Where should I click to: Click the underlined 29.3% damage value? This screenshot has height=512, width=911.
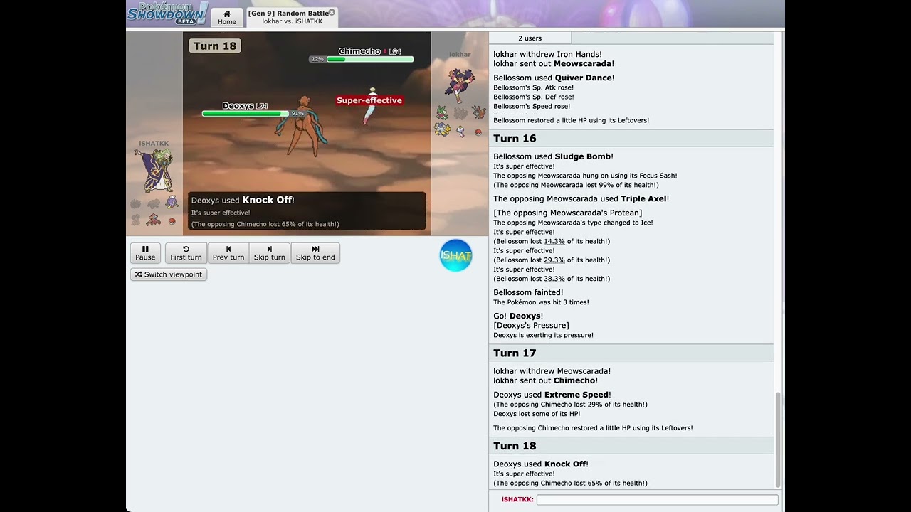pos(554,260)
